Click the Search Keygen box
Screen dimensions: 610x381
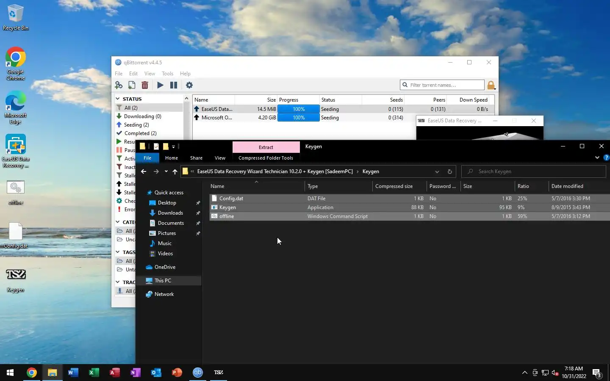coord(533,171)
